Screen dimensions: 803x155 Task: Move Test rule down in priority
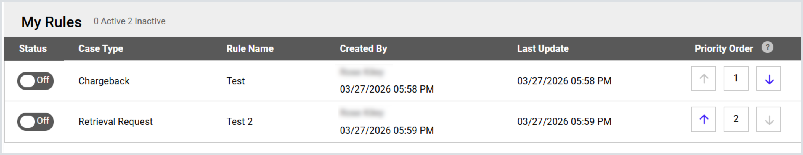point(768,78)
